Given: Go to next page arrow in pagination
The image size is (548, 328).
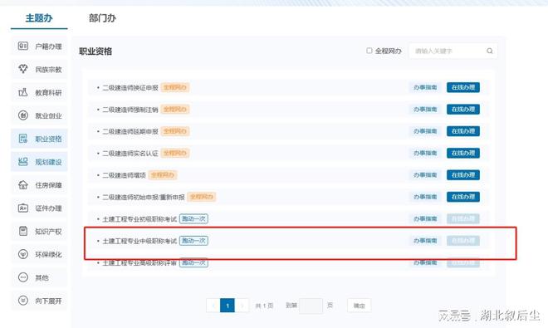Looking at the screenshot, I should (x=242, y=306).
